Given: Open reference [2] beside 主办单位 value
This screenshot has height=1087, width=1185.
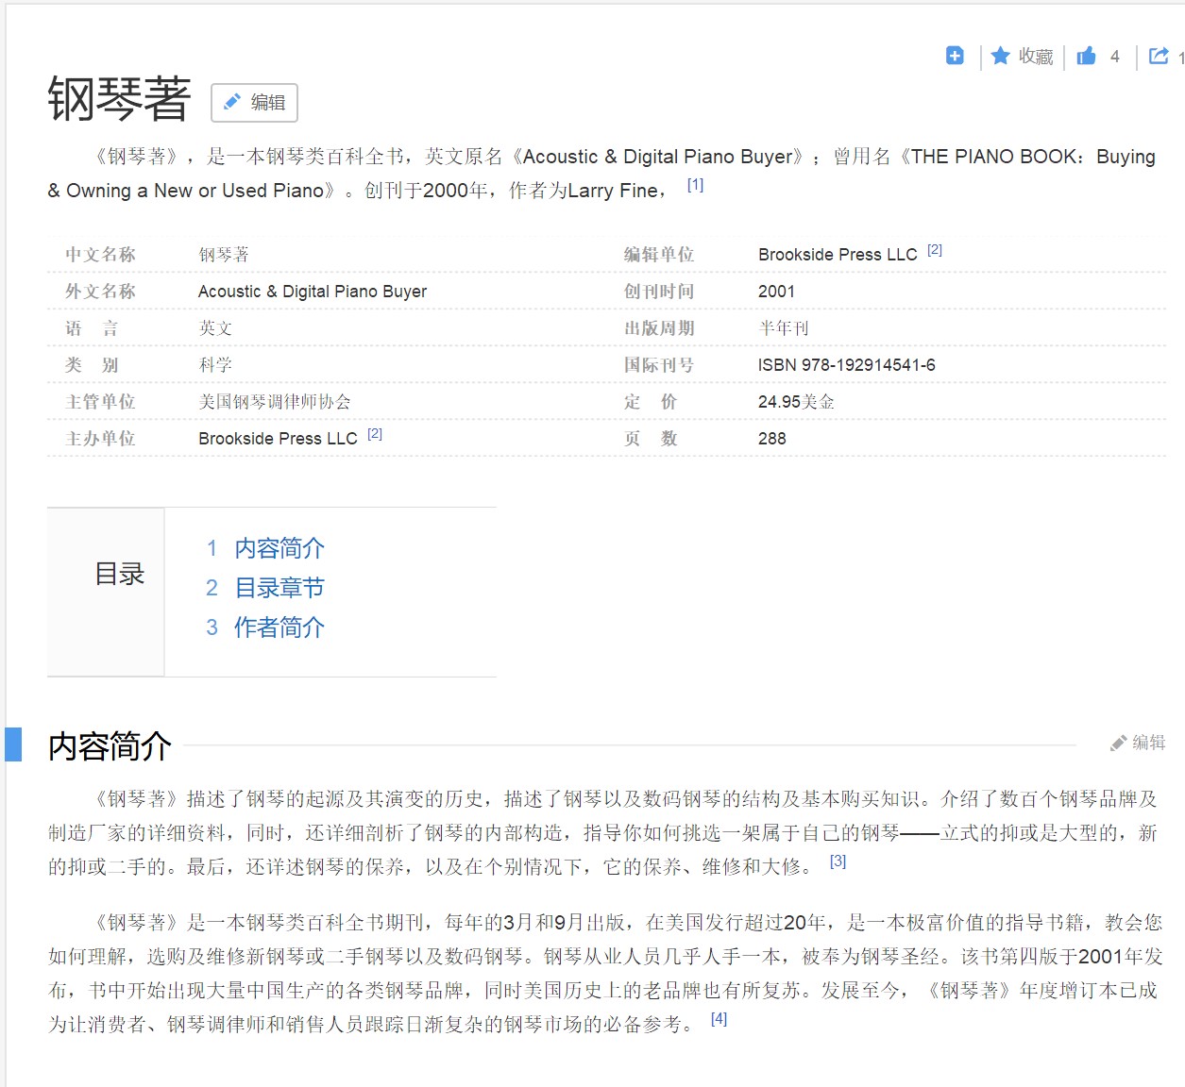Looking at the screenshot, I should tap(375, 434).
